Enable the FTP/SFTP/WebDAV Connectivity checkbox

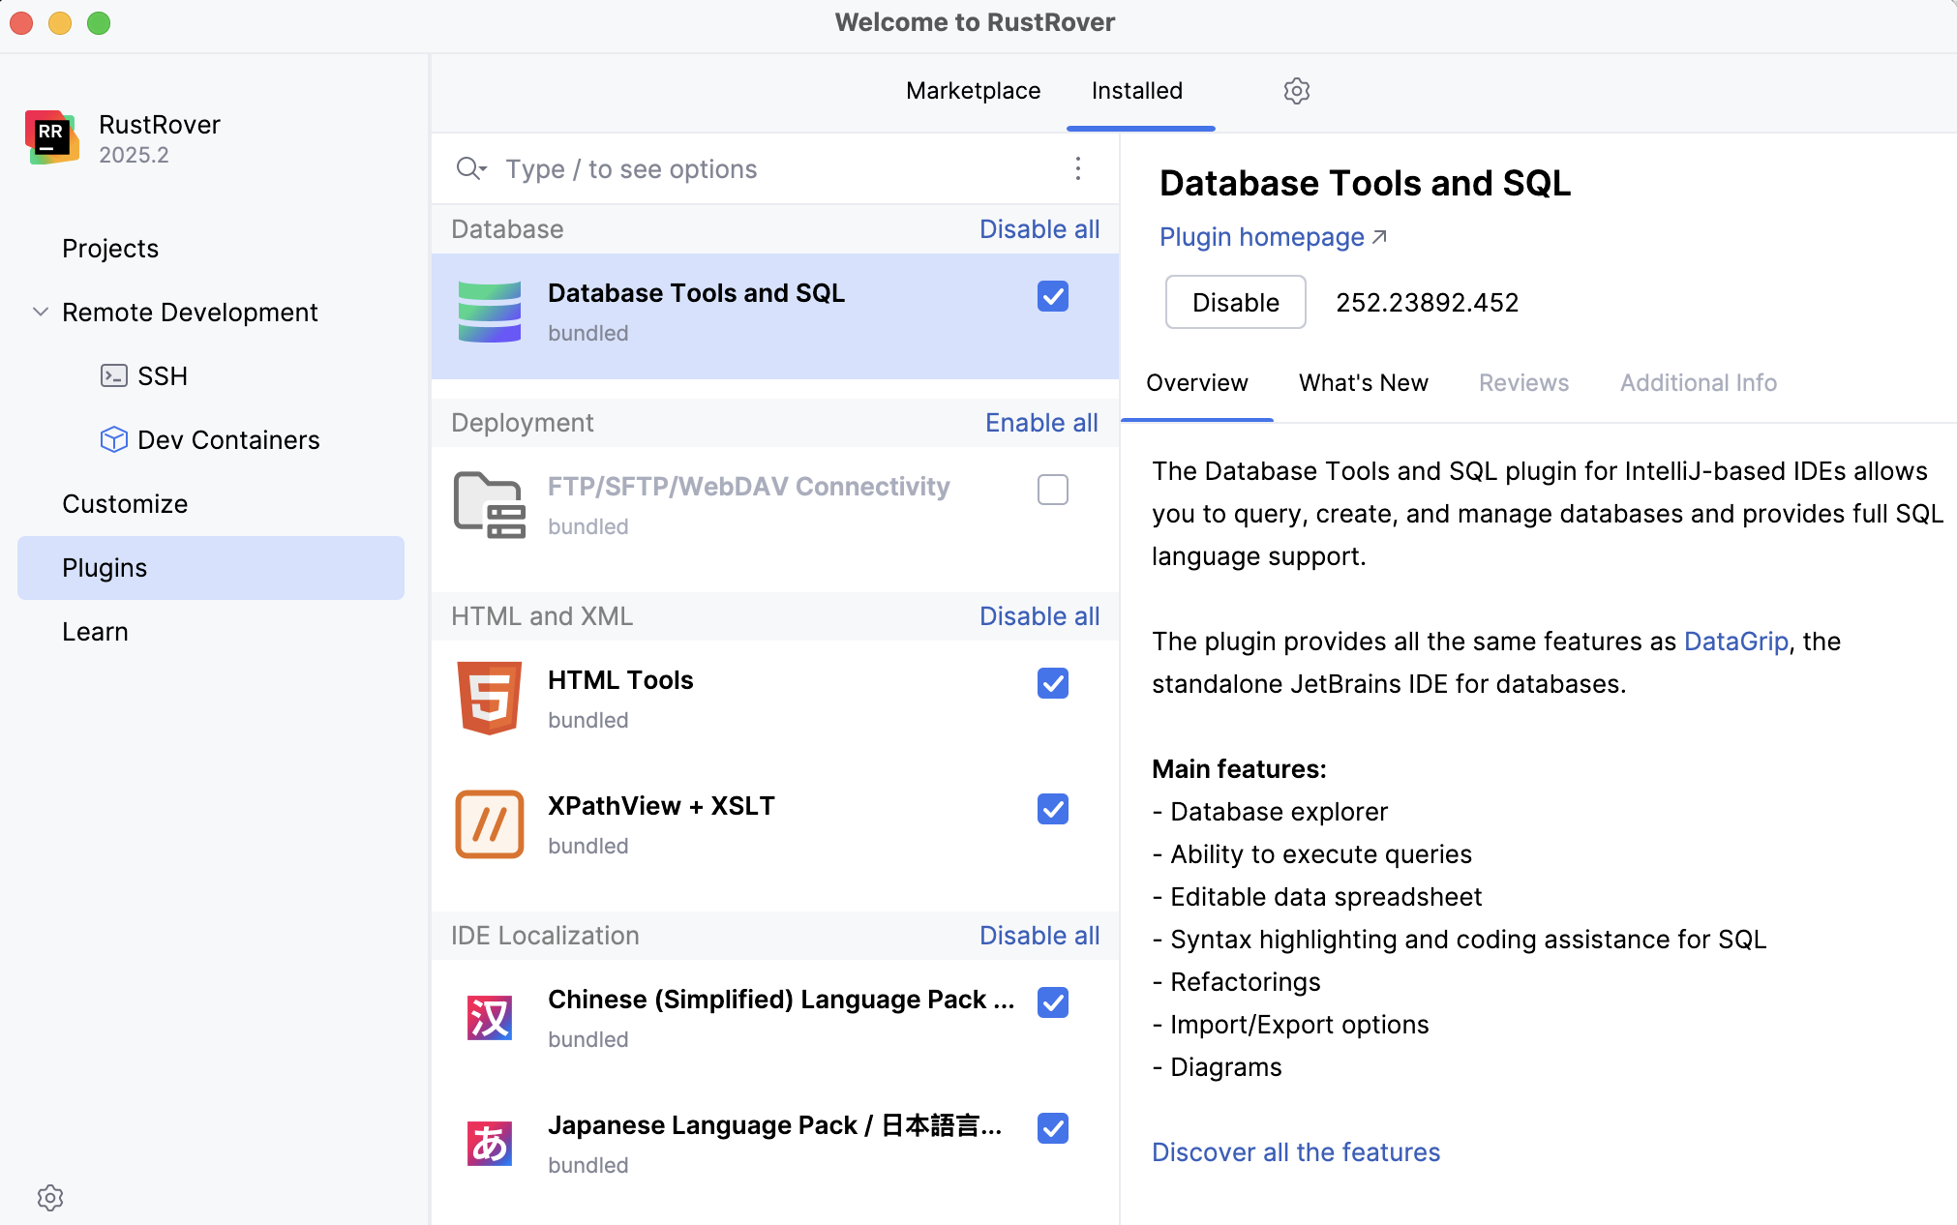(x=1053, y=490)
